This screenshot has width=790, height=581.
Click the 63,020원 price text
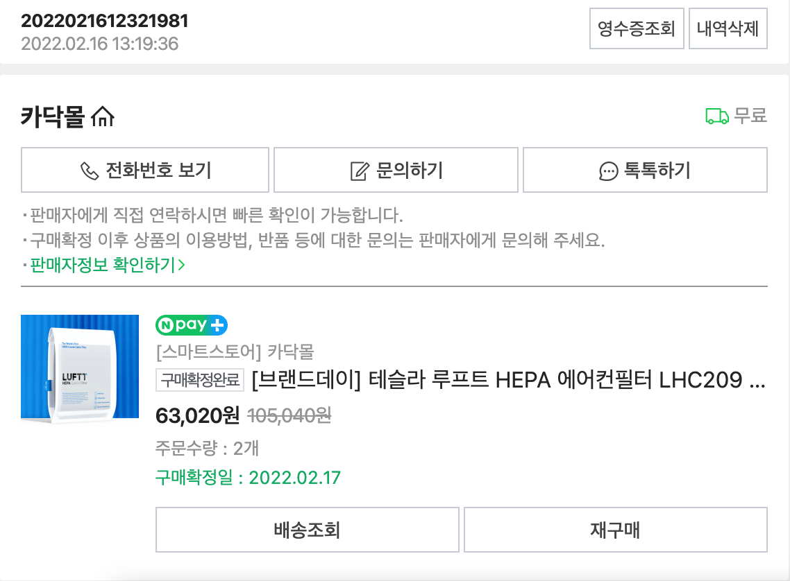(x=197, y=415)
